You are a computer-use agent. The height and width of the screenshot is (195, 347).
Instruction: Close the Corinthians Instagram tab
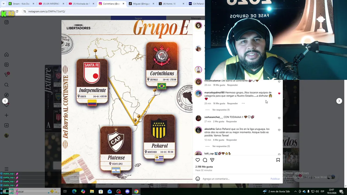[124, 4]
